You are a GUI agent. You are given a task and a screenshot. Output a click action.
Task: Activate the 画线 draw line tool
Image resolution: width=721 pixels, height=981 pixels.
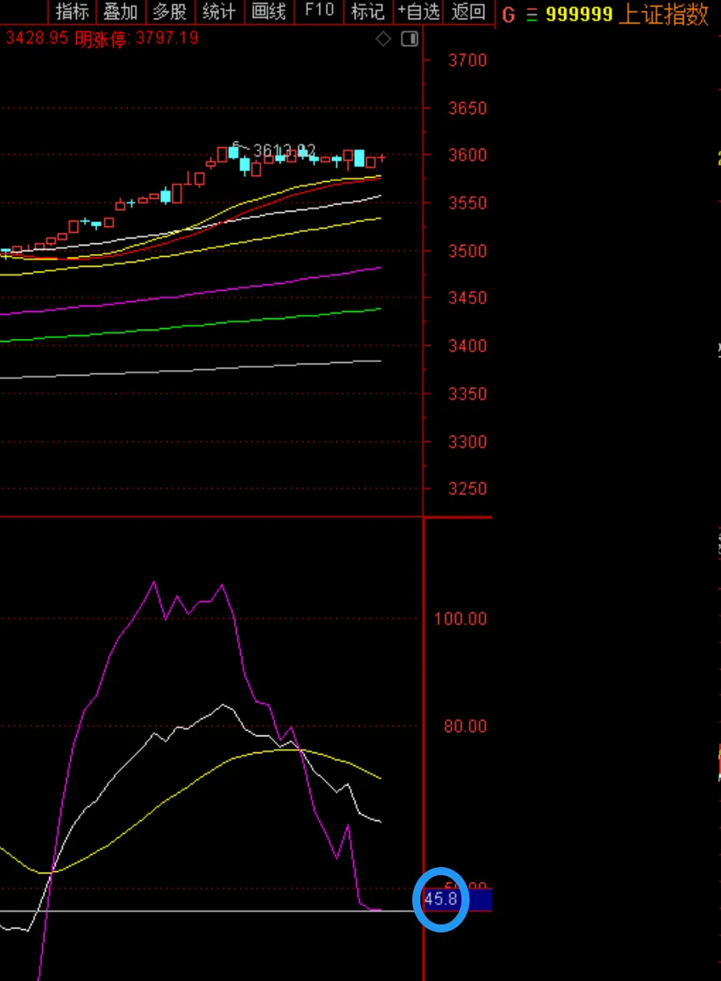[268, 11]
